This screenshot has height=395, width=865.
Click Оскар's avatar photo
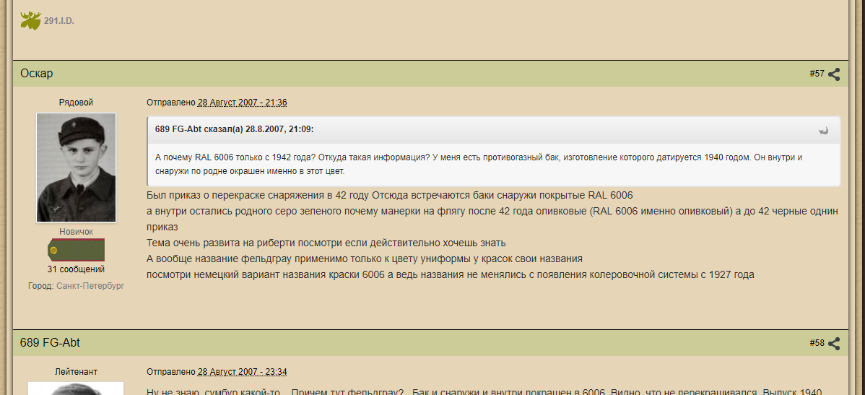[x=76, y=168]
